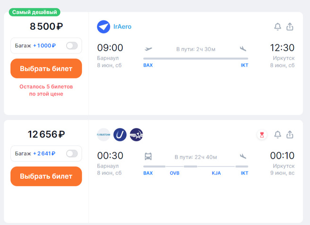The image size is (310, 225).
Task: Click the red hourglass icon
Action: pos(262,135)
